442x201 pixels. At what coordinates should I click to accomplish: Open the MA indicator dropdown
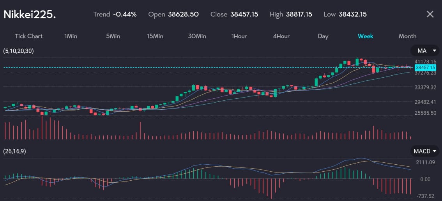point(424,51)
